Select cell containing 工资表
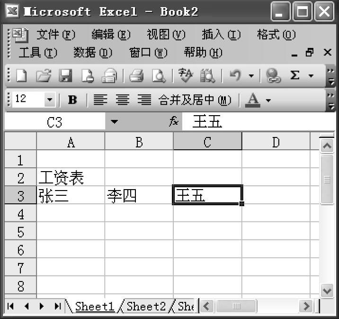 click(71, 177)
